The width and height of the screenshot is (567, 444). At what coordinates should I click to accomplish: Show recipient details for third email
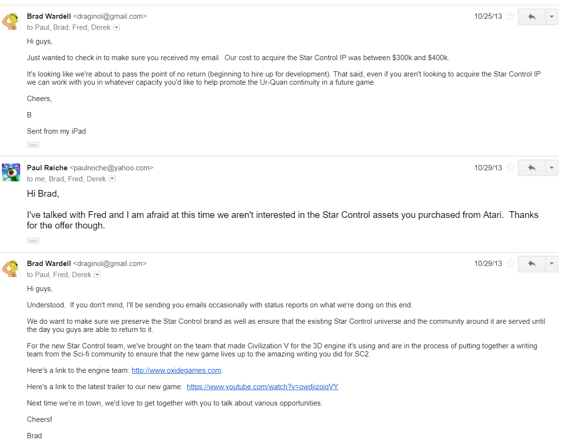coord(97,275)
